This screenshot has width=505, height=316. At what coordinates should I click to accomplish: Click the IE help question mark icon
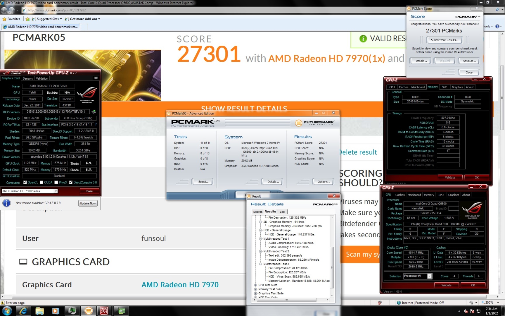497,26
